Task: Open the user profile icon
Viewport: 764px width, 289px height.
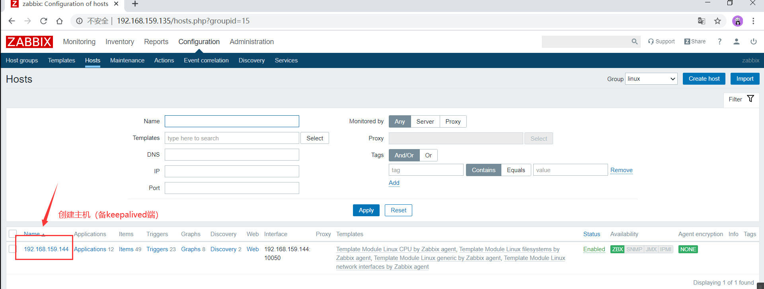Action: tap(737, 41)
